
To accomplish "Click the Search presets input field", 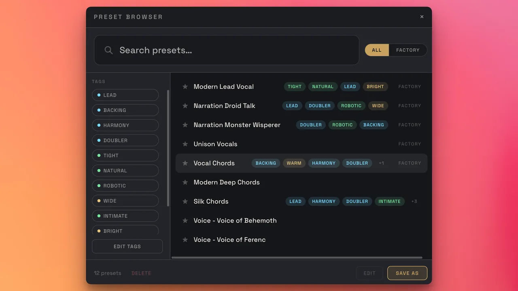I will [227, 50].
